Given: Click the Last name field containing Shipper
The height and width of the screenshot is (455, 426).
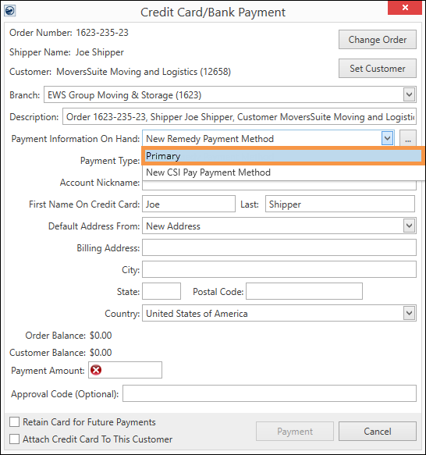Looking at the screenshot, I should [x=340, y=204].
